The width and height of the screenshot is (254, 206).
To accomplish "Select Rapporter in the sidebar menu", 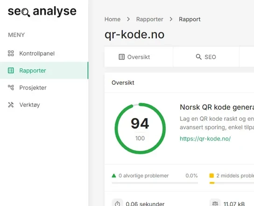I will 44,71.
